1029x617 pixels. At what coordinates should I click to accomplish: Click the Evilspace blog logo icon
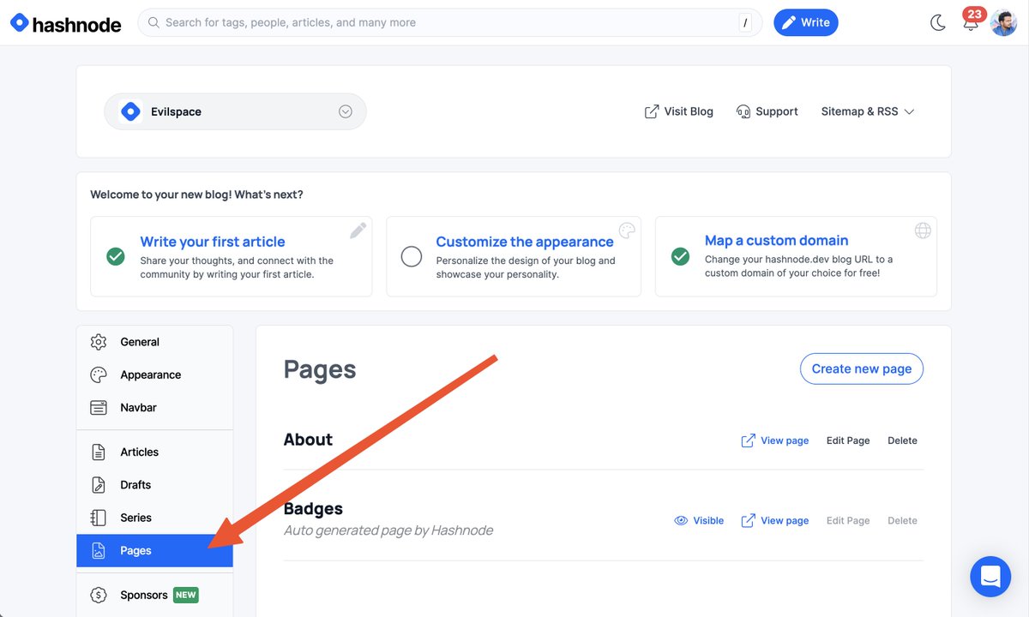(130, 111)
